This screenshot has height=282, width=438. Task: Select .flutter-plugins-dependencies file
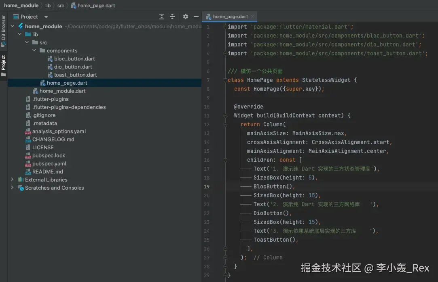click(x=69, y=107)
